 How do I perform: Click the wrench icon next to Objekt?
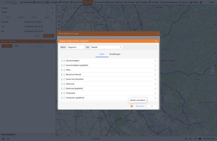coord(52,12)
